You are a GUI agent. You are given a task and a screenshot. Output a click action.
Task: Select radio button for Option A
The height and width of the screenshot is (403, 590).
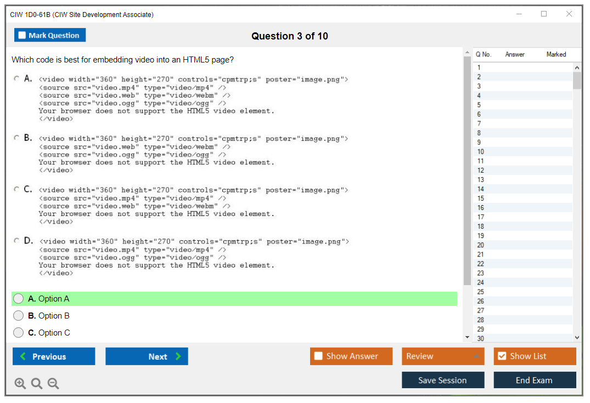(19, 299)
